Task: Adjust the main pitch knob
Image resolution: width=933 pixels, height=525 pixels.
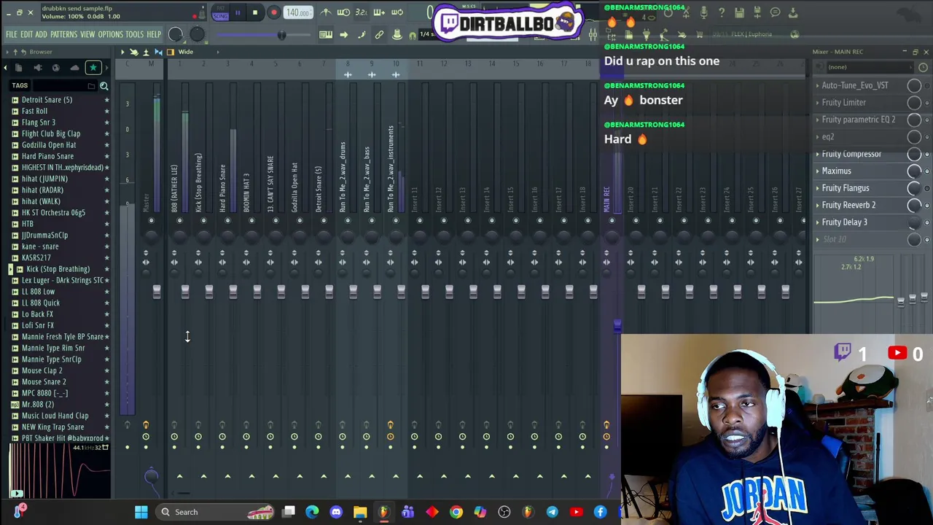Action: (197, 34)
